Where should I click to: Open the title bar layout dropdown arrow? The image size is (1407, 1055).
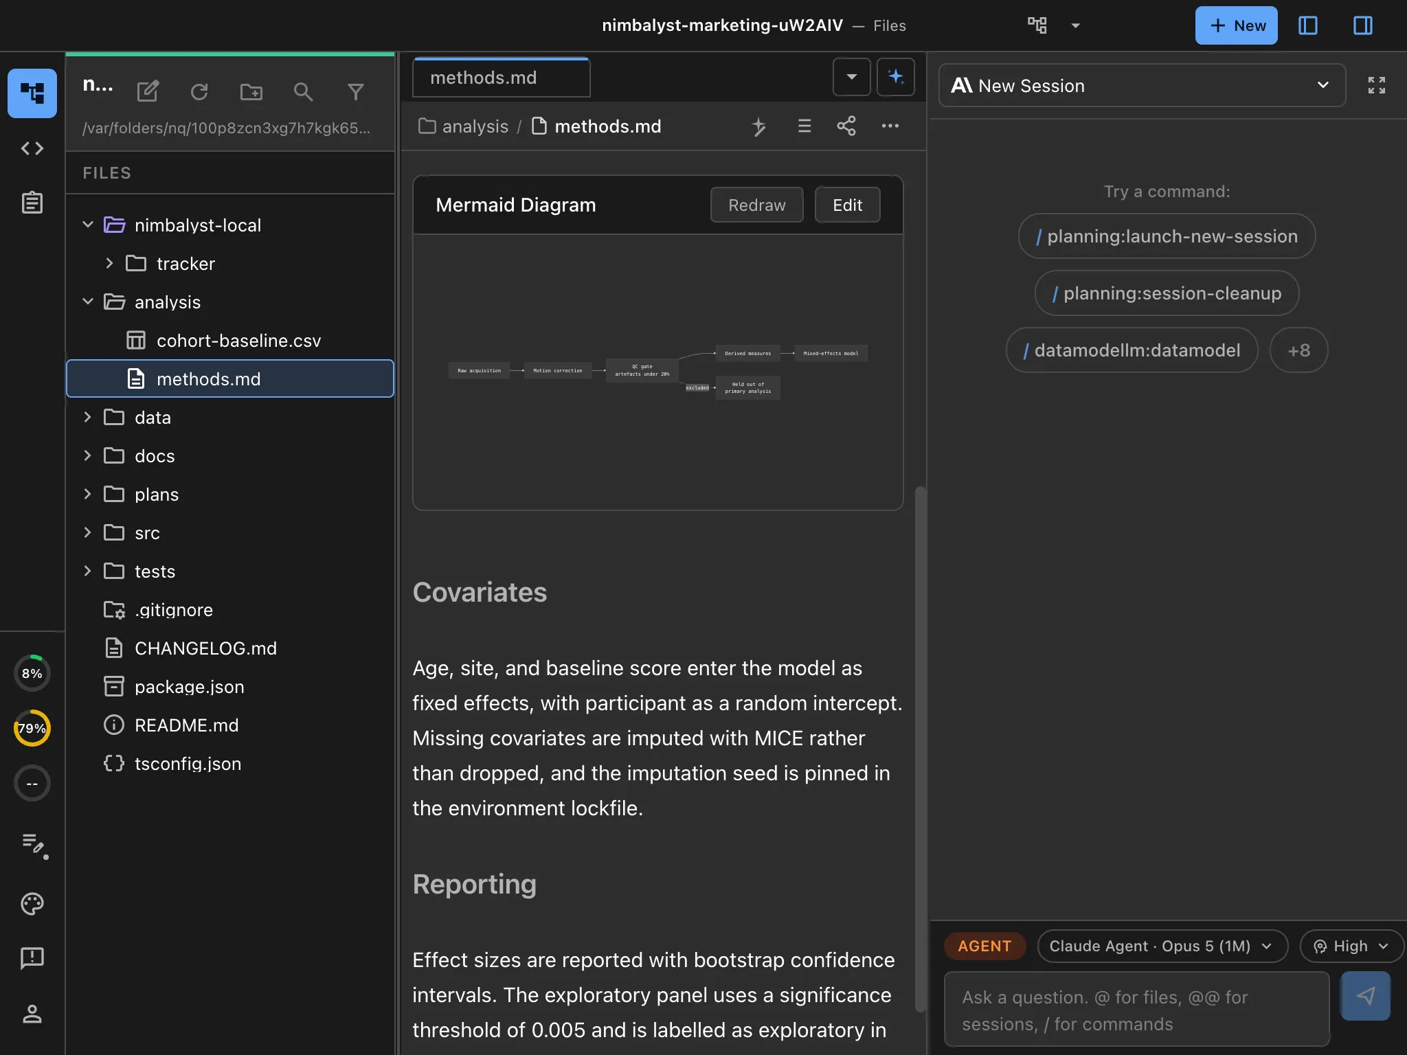(1075, 25)
